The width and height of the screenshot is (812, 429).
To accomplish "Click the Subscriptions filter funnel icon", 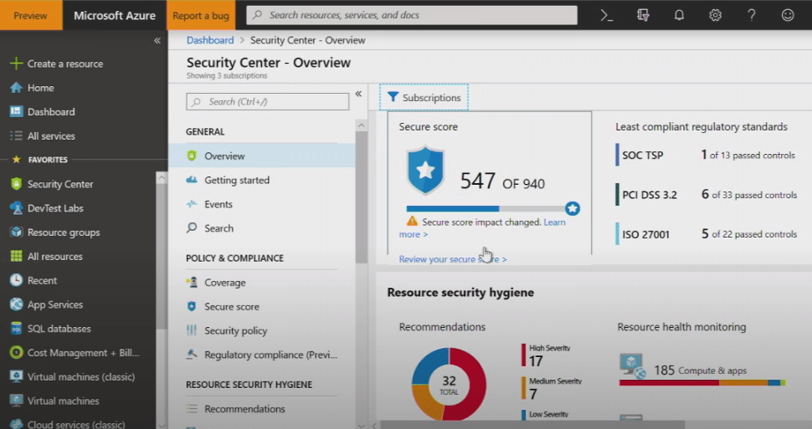I will [393, 97].
